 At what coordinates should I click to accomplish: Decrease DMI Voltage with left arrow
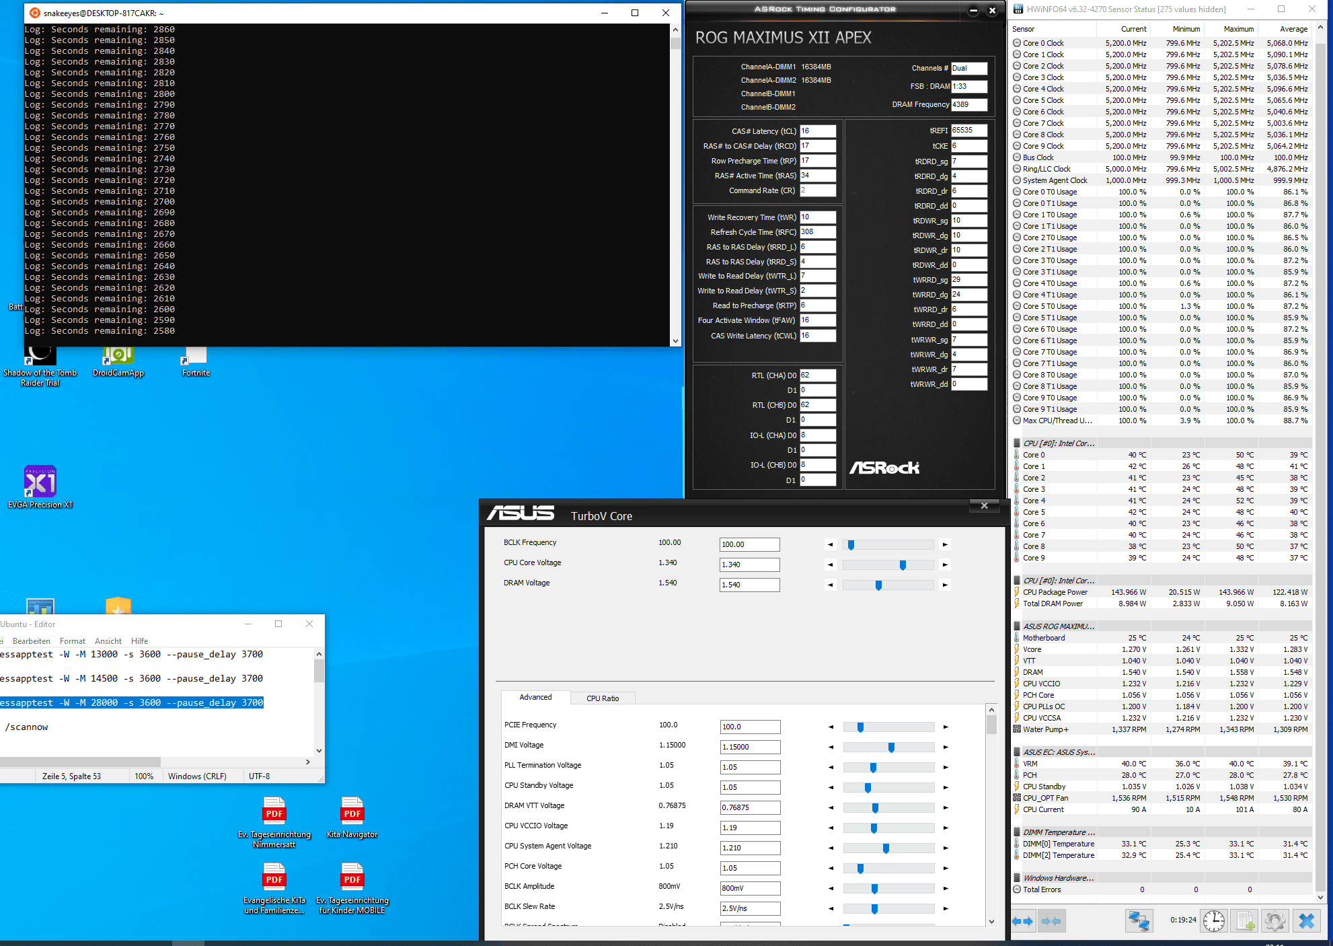pos(831,748)
